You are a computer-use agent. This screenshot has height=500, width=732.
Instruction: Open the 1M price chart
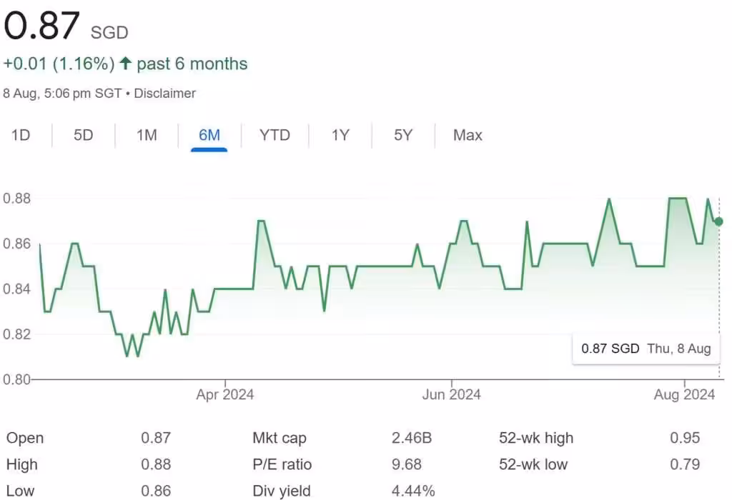145,135
